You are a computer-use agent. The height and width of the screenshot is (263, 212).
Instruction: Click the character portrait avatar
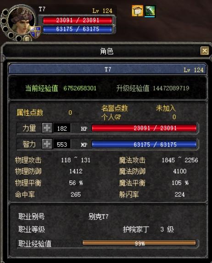tap(21, 21)
